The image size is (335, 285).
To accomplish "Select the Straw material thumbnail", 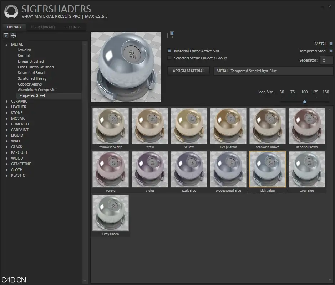I will pos(150,126).
